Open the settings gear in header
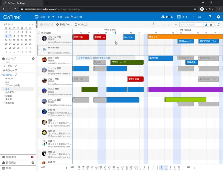 (218, 17)
